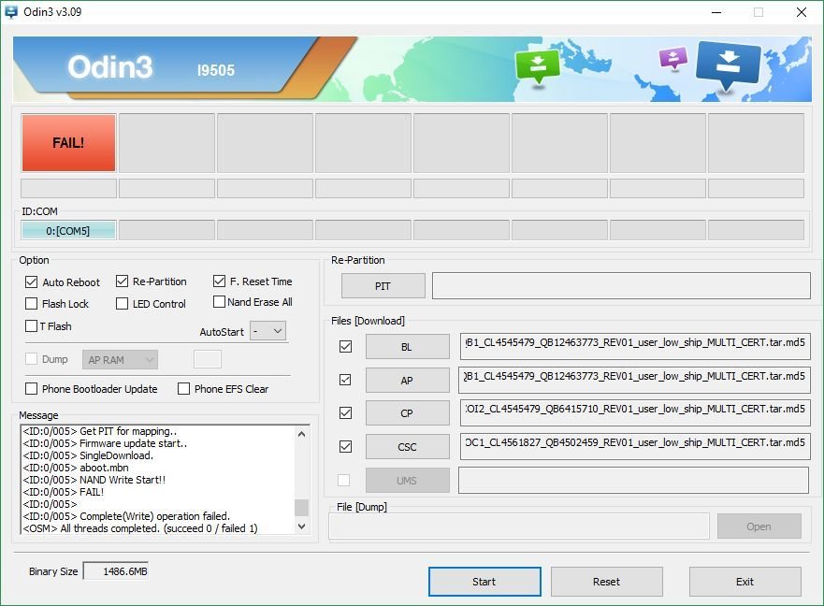
Task: Click the CP file path field
Action: 635,412
